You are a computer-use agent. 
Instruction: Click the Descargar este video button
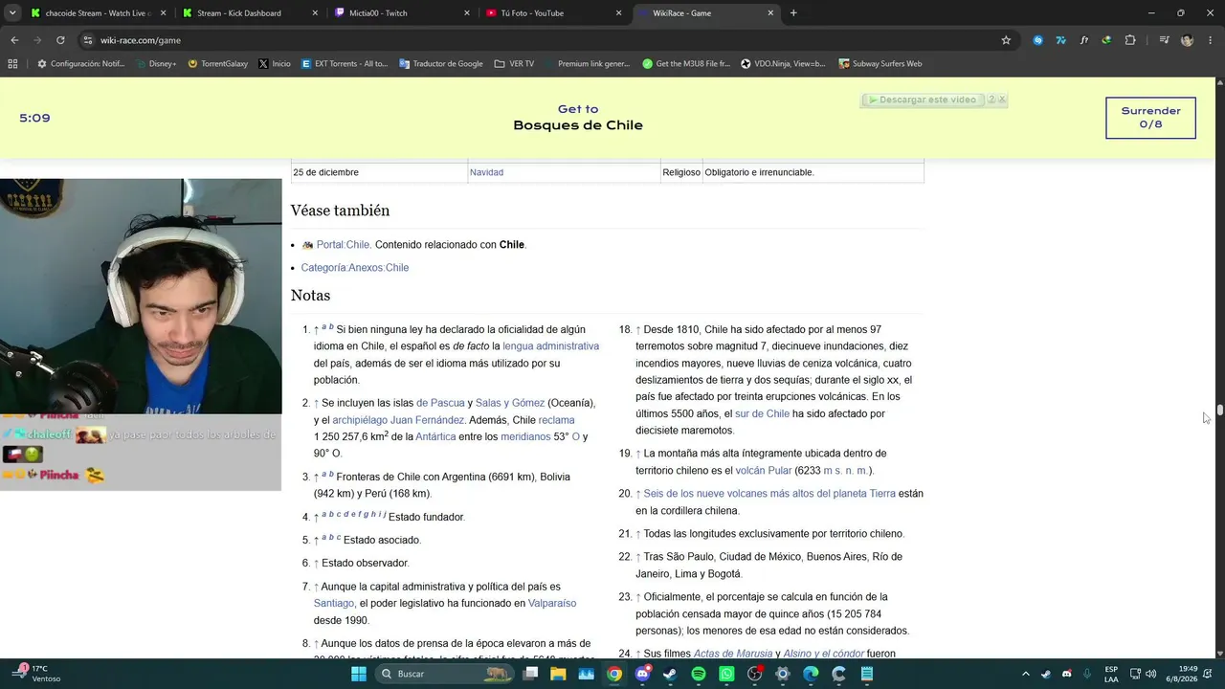922,100
